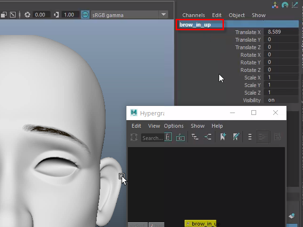Click the branching connections icon in Hypergraph

click(208, 137)
